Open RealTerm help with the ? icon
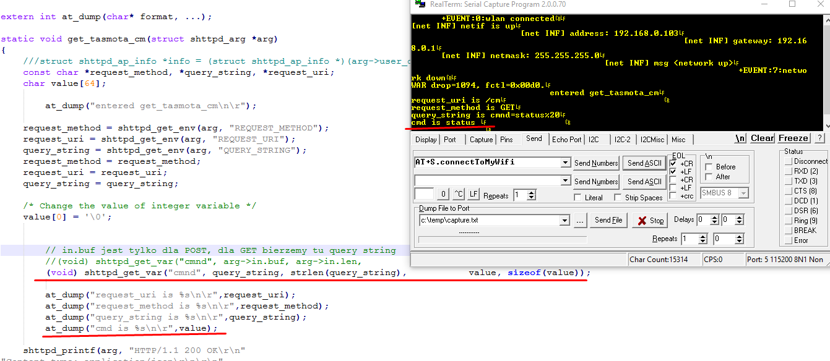Screen dimensions: 830x361 pyautogui.click(x=818, y=138)
